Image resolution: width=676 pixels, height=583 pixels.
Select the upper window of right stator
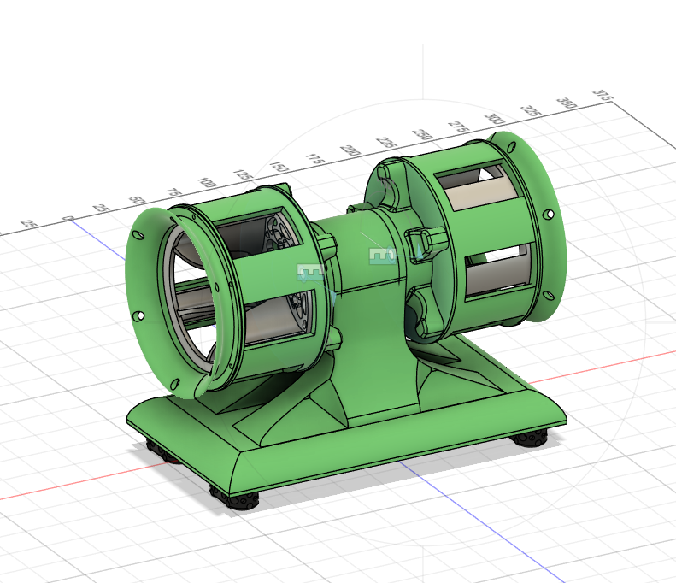click(x=472, y=186)
